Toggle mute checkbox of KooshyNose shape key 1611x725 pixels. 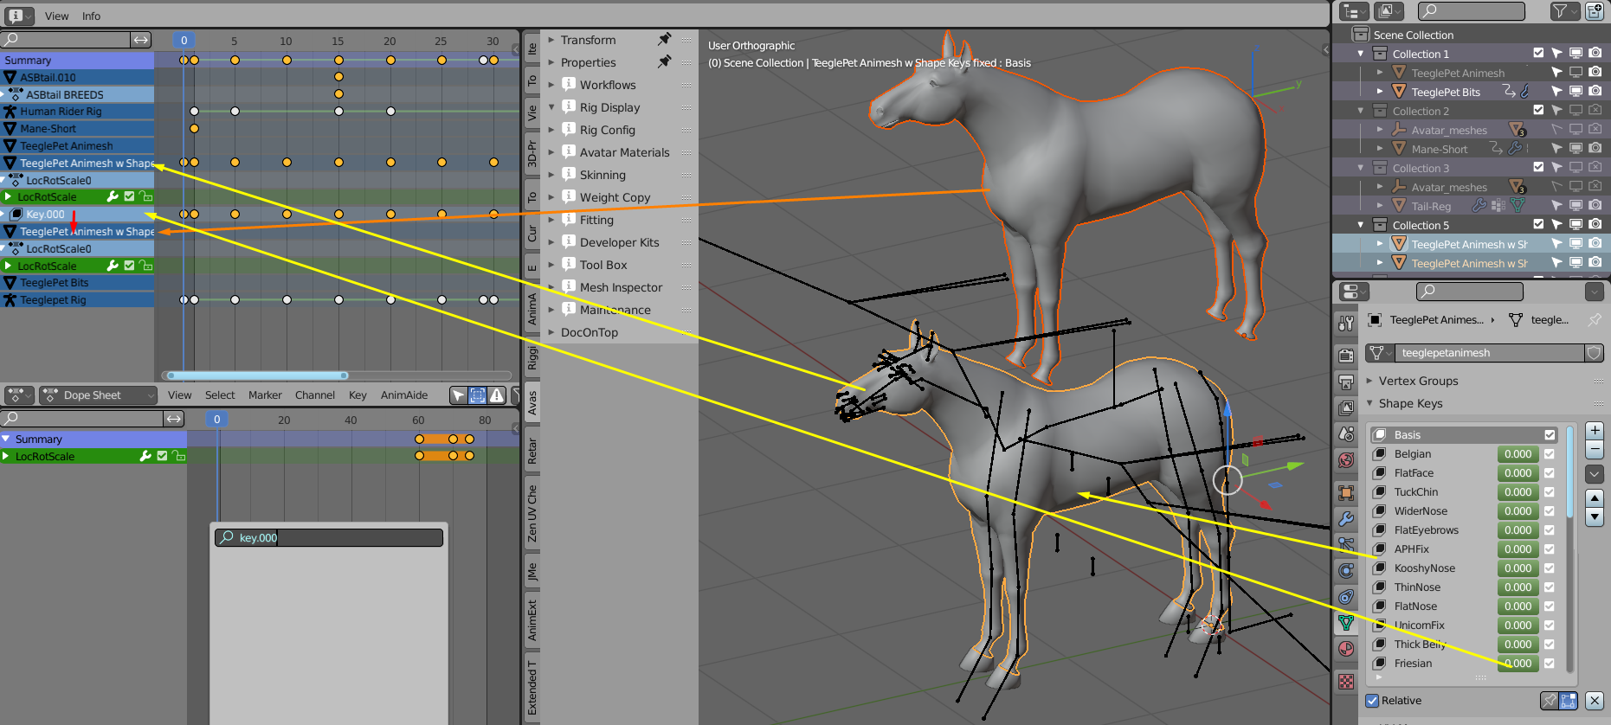click(x=1550, y=568)
